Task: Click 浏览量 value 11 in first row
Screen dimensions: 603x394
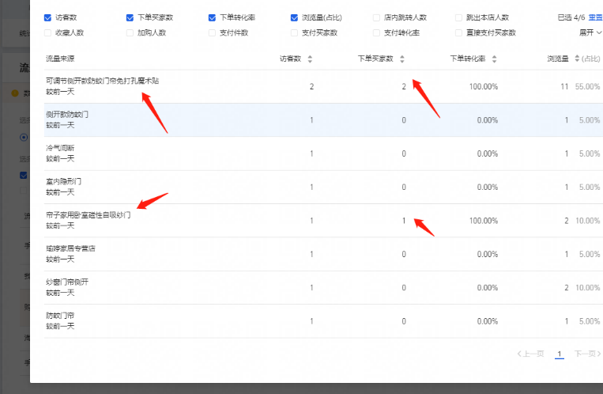Action: (564, 87)
